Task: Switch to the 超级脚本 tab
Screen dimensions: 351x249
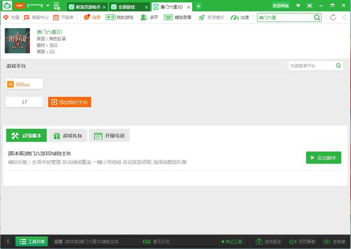Action: coord(26,135)
